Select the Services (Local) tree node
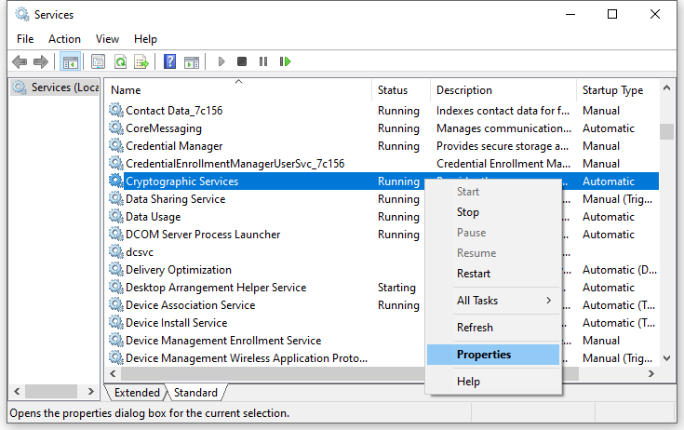Screen dimensions: 684x430 click(x=55, y=87)
